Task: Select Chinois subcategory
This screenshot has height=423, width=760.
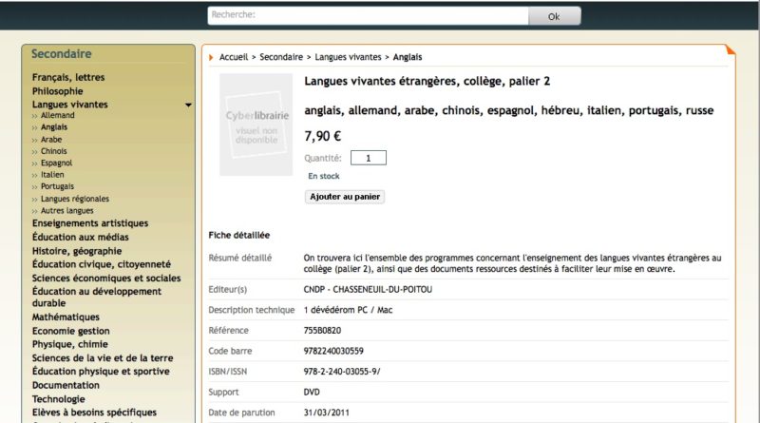Action: [x=53, y=151]
